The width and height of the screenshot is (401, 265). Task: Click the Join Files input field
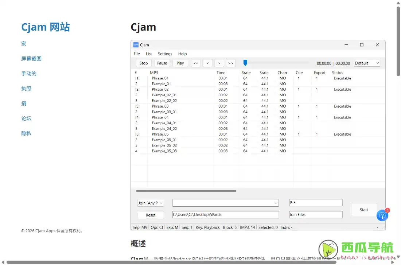tap(316, 215)
